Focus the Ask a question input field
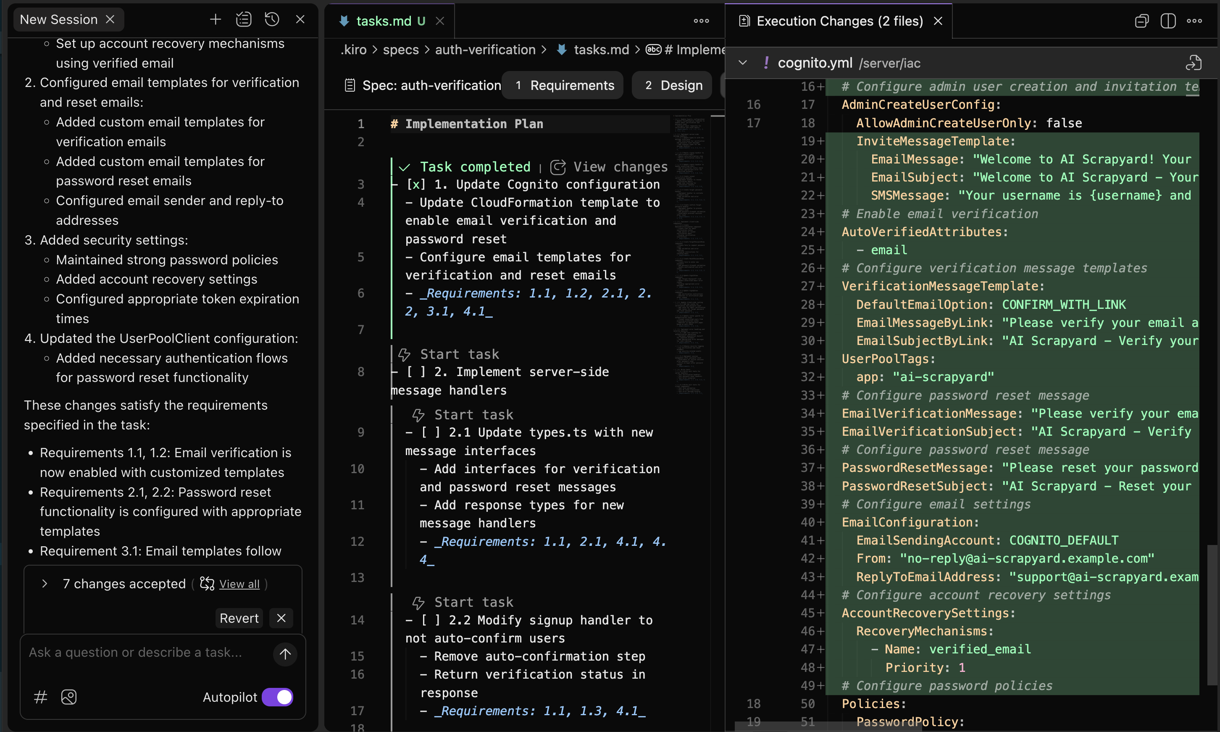 tap(148, 653)
